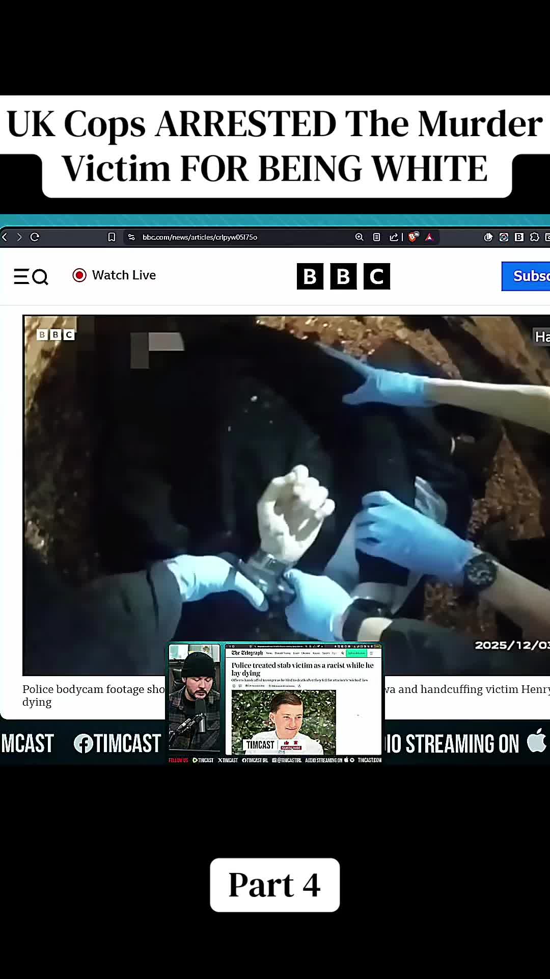
Task: Open the BBC menu and search icon
Action: click(31, 276)
